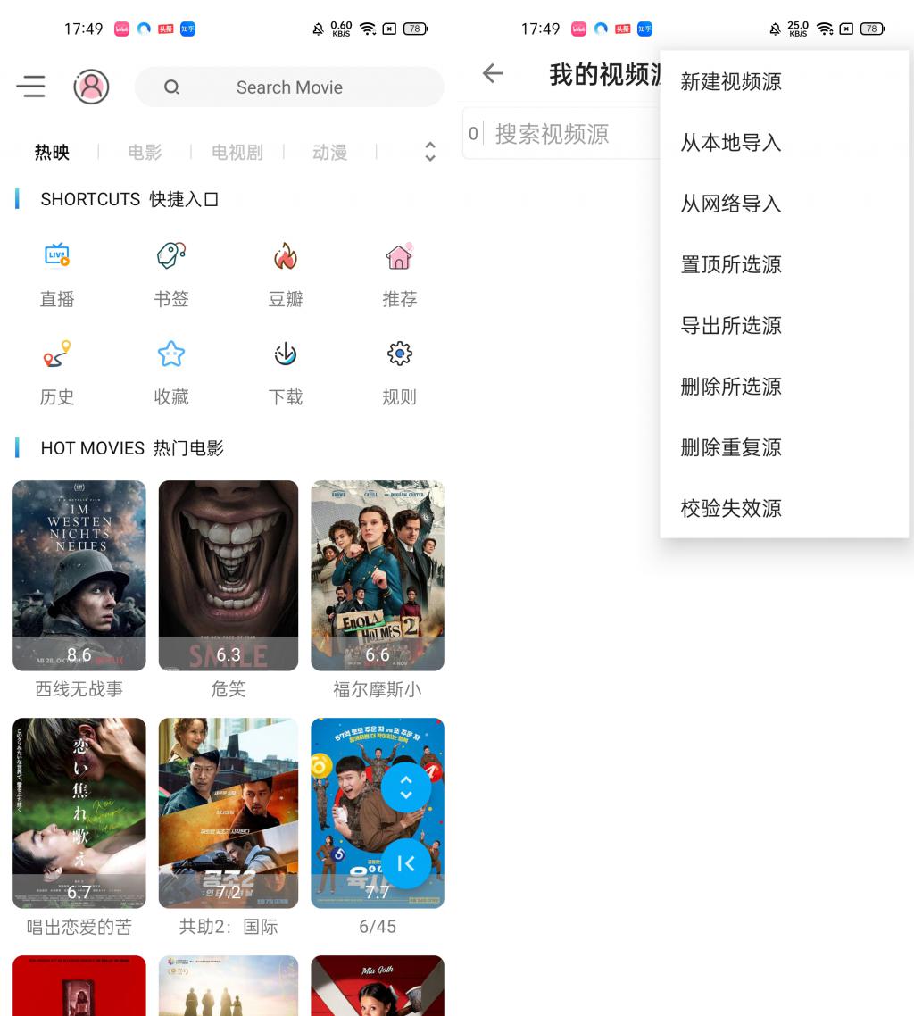The height and width of the screenshot is (1016, 914).
Task: Tap the blue floating back-to-start button
Action: [x=406, y=863]
